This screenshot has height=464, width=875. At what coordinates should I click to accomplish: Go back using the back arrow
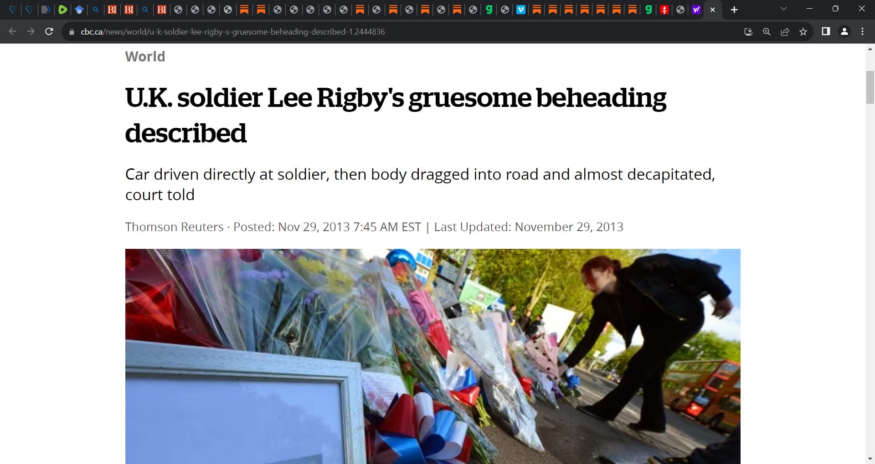13,31
